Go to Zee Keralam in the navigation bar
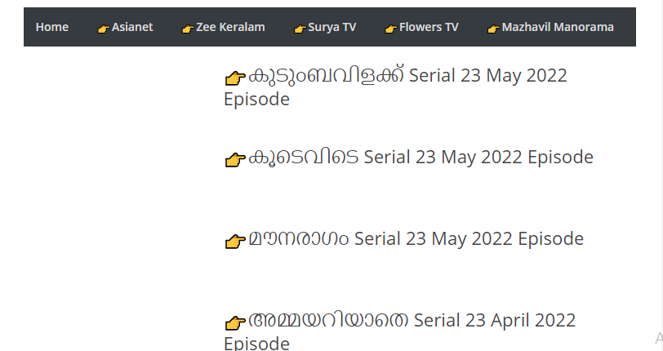This screenshot has height=351, width=663. [230, 27]
